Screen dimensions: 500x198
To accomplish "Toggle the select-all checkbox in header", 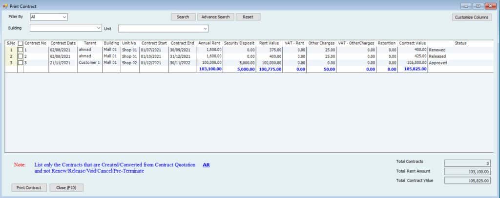I will coord(21,43).
